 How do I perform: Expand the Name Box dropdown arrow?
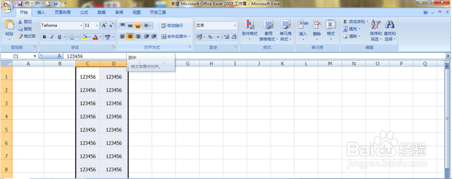35,56
